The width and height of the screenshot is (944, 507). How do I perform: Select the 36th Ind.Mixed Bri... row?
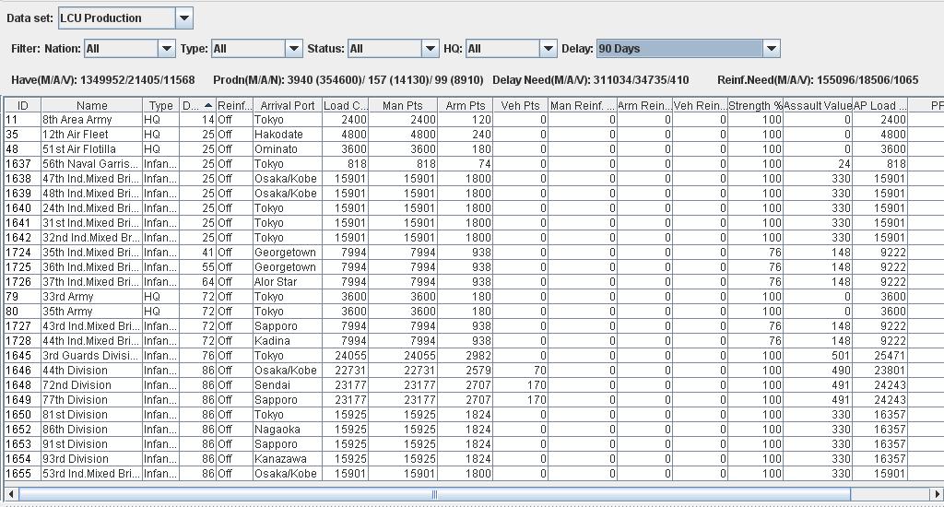pos(474,267)
